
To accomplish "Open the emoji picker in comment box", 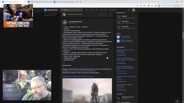I will point(106,14).
